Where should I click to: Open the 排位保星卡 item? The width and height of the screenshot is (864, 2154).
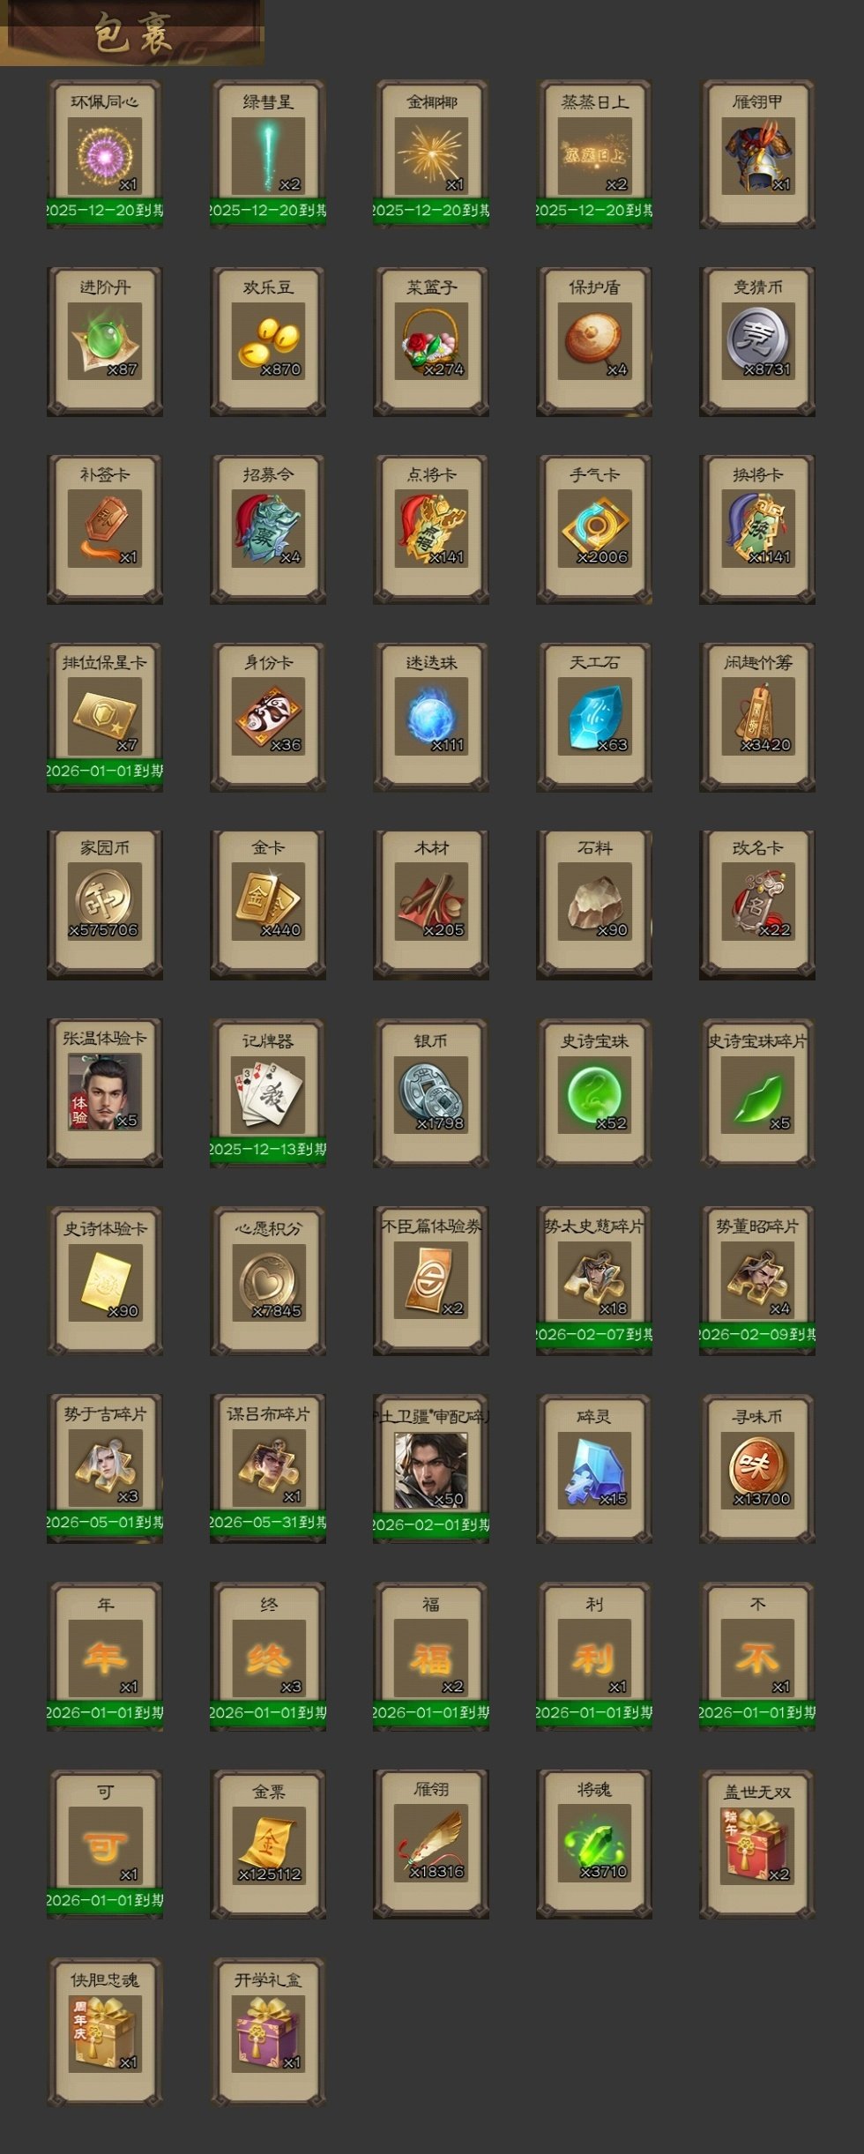tap(105, 717)
